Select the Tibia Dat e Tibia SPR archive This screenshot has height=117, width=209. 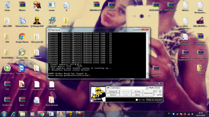coord(200,55)
